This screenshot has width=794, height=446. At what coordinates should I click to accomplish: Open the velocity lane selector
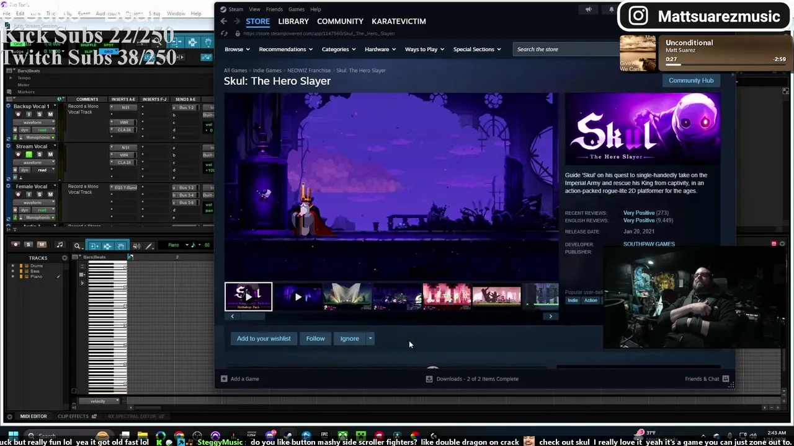tap(98, 401)
